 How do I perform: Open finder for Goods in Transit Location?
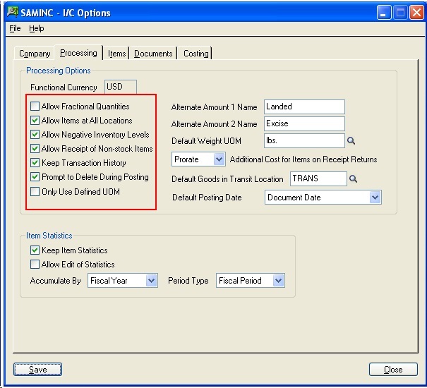point(353,179)
